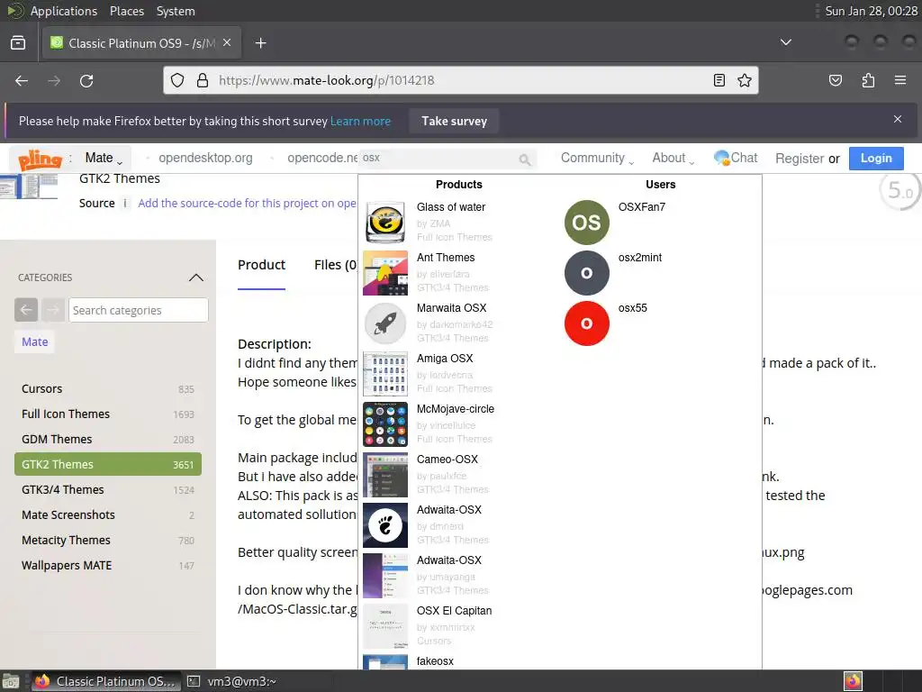The height and width of the screenshot is (692, 922).
Task: Click the Sun Jan 28 clock
Action: pyautogui.click(x=871, y=11)
